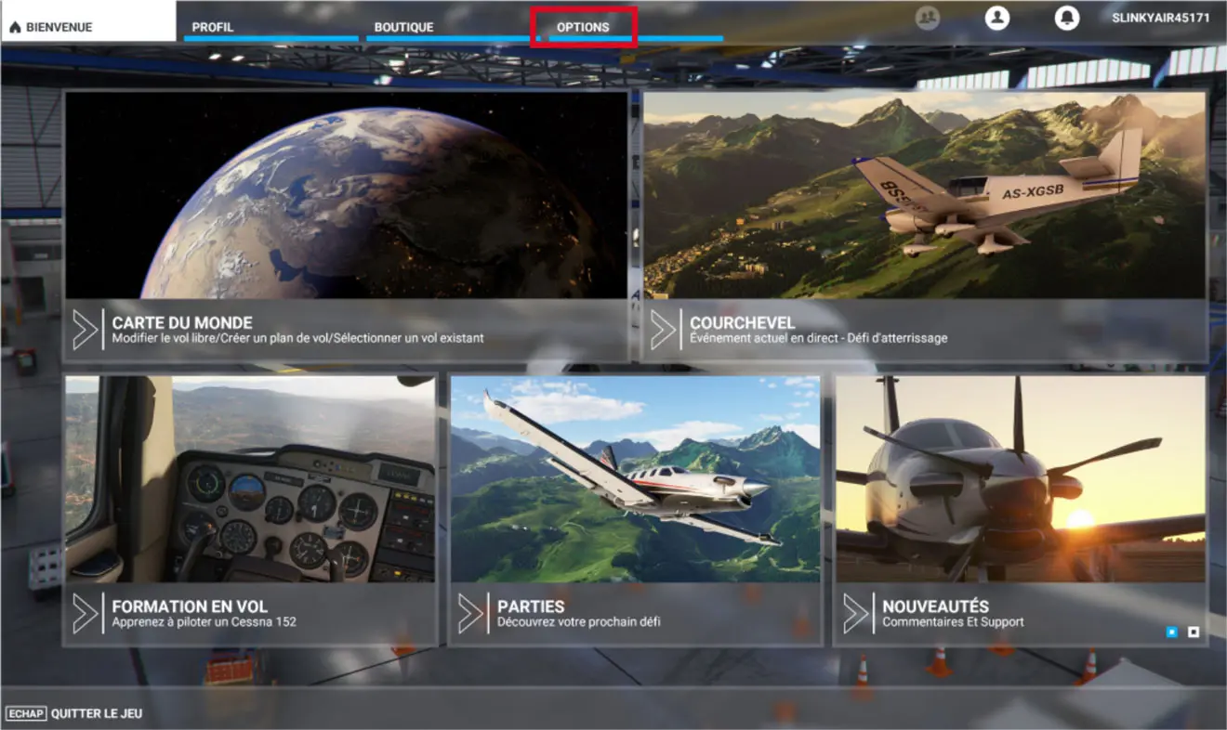This screenshot has width=1227, height=730.
Task: Click the AS-XGSB aircraft image in Courchevel
Action: point(924,195)
